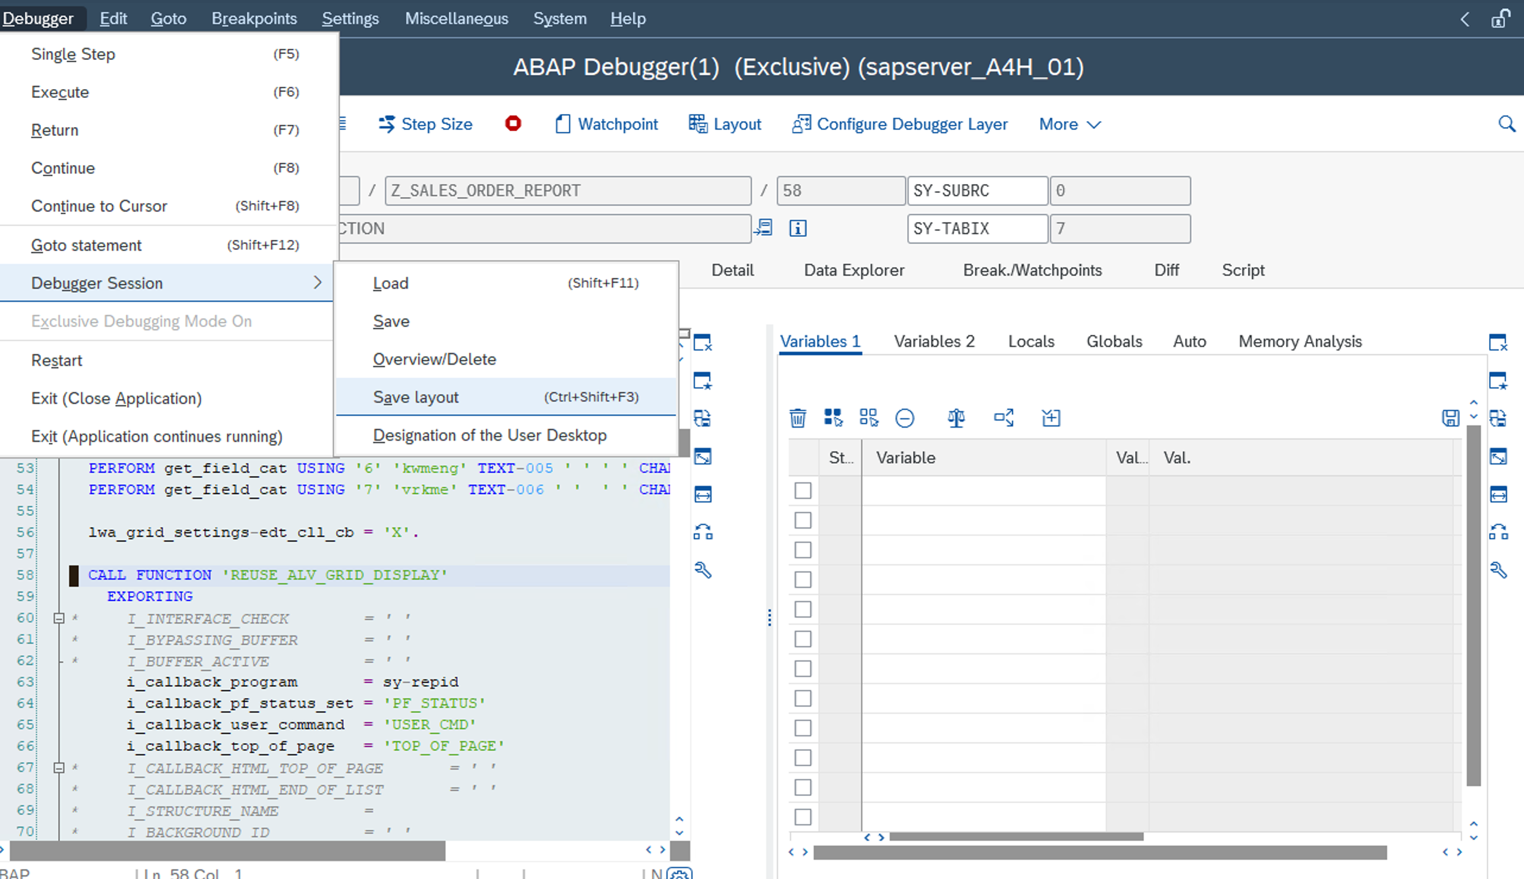Tick the third variable row checkbox
1524x879 pixels.
coord(803,550)
